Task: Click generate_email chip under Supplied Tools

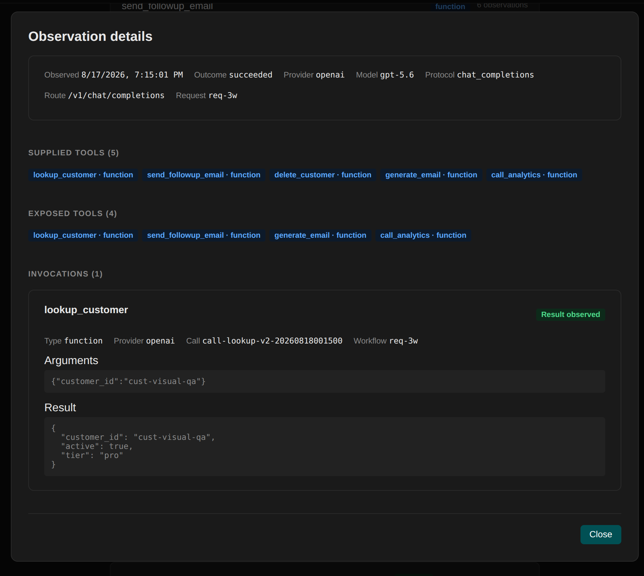Action: [x=431, y=175]
